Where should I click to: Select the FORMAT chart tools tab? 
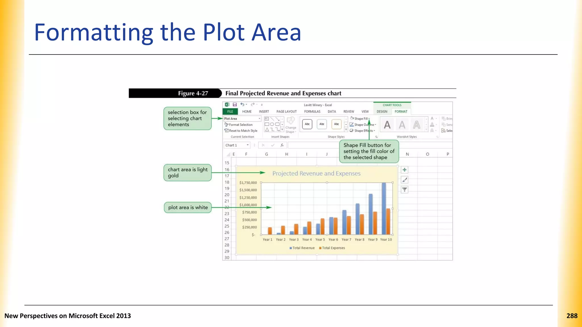click(401, 112)
